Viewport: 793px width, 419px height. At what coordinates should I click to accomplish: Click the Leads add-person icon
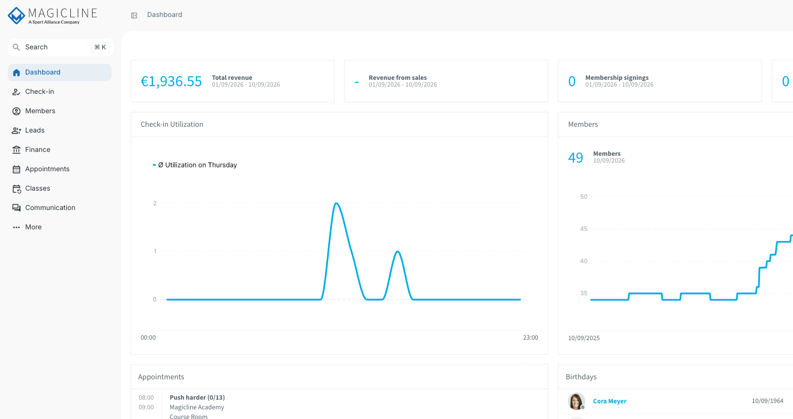[x=16, y=131]
